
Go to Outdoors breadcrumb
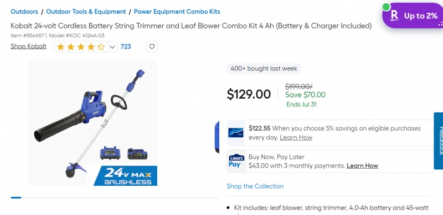(x=24, y=12)
